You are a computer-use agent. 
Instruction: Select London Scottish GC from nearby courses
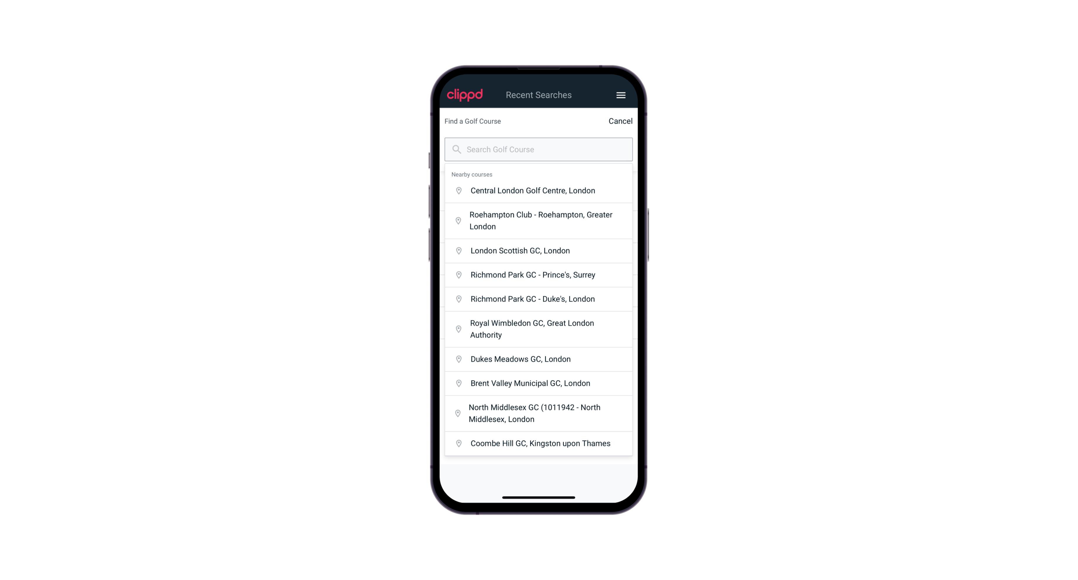539,250
